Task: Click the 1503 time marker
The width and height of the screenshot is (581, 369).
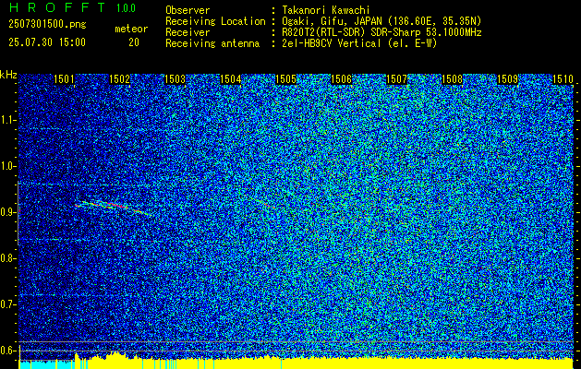Action: [175, 79]
